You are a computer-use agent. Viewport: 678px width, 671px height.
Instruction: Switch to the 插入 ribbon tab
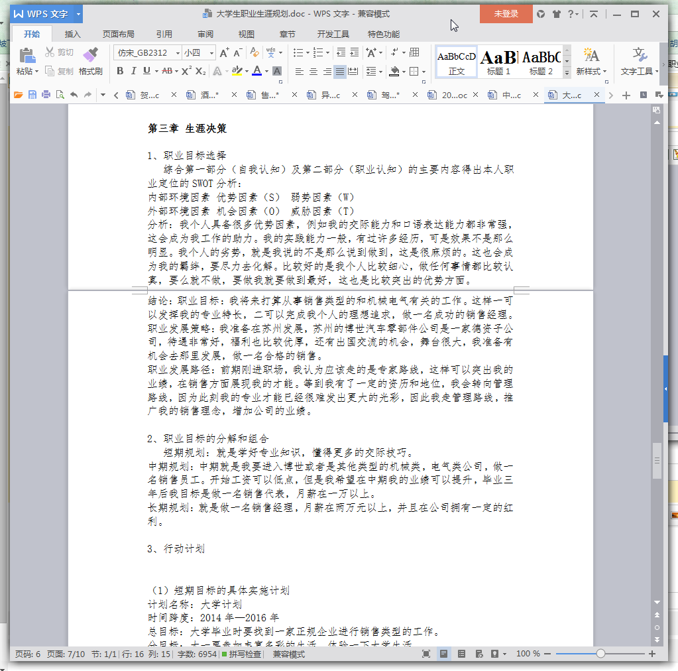point(73,34)
